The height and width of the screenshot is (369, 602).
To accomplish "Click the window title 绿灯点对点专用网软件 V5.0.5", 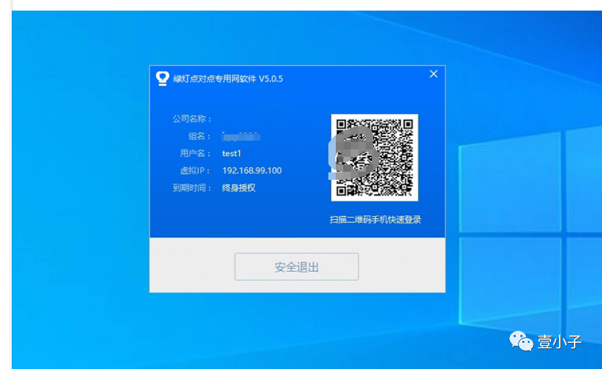I will pyautogui.click(x=228, y=78).
